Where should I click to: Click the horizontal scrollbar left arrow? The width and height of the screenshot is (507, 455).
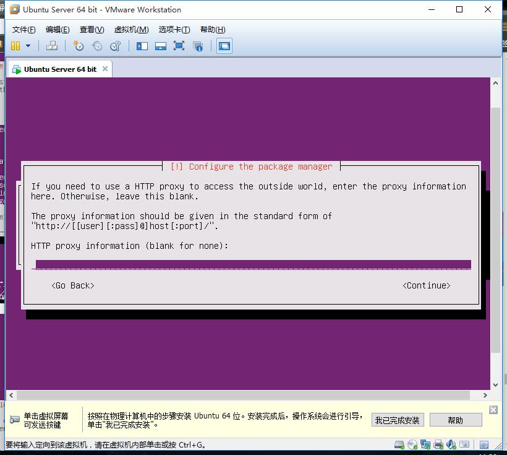11,395
